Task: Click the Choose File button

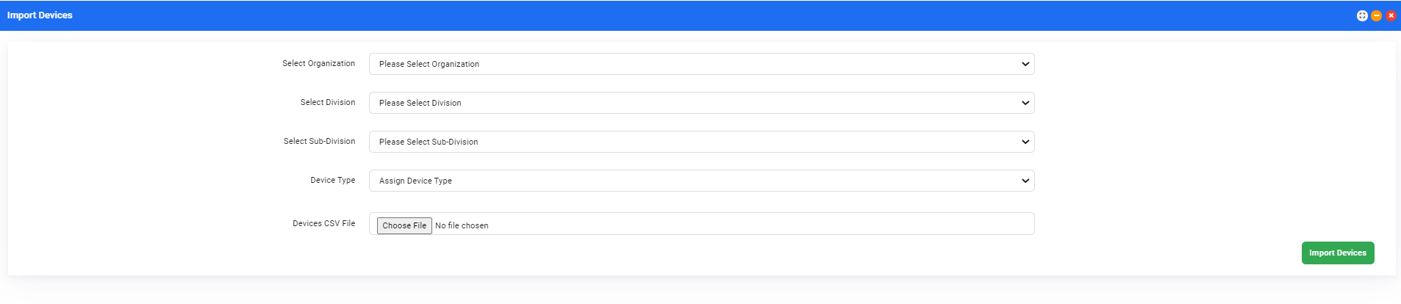Action: click(x=404, y=225)
